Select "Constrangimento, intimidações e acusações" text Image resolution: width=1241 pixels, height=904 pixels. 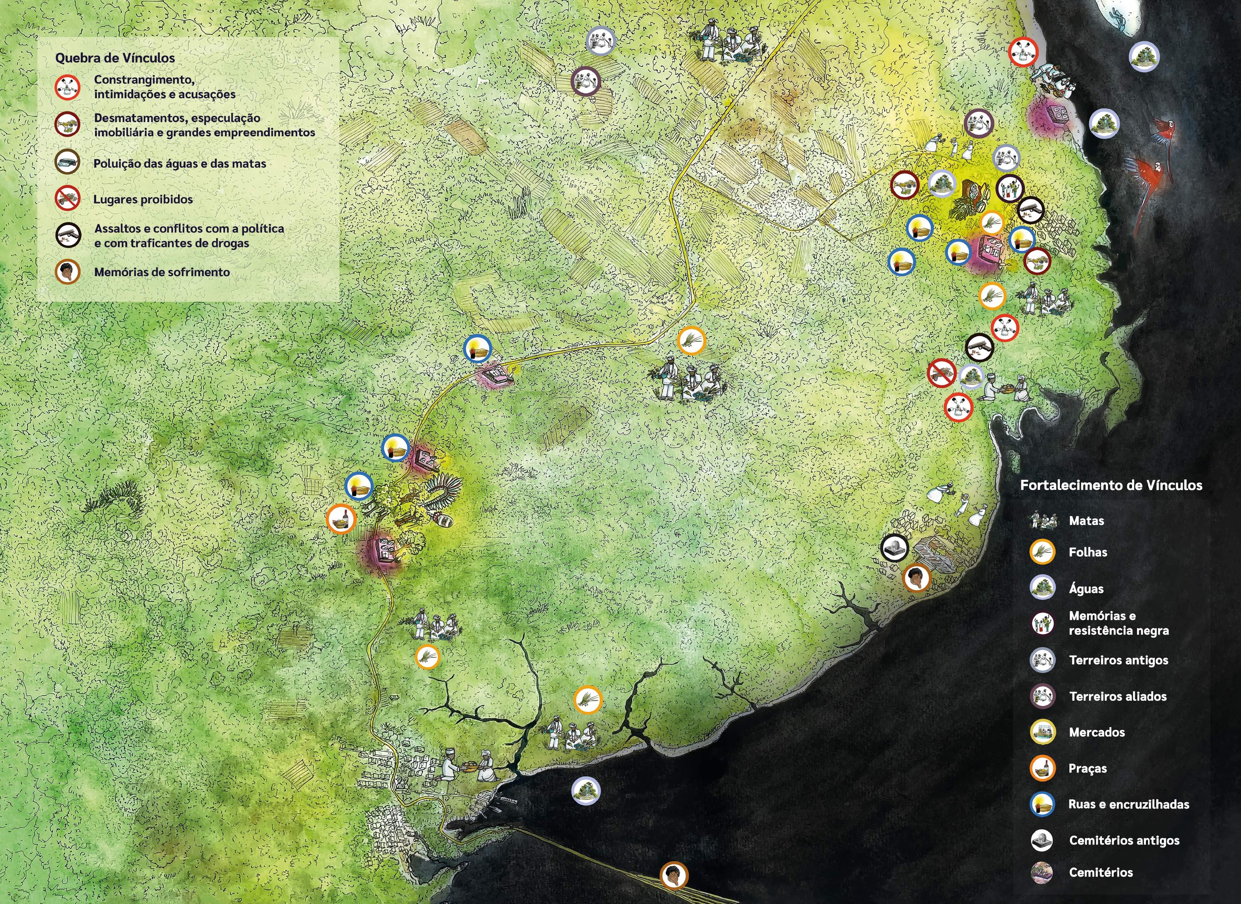pyautogui.click(x=165, y=87)
